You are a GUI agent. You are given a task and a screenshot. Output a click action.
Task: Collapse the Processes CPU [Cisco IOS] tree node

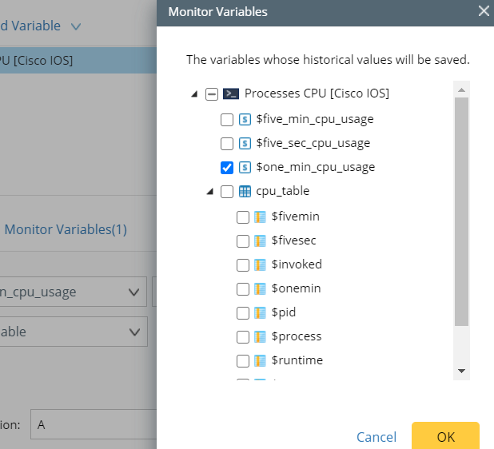[x=194, y=94]
